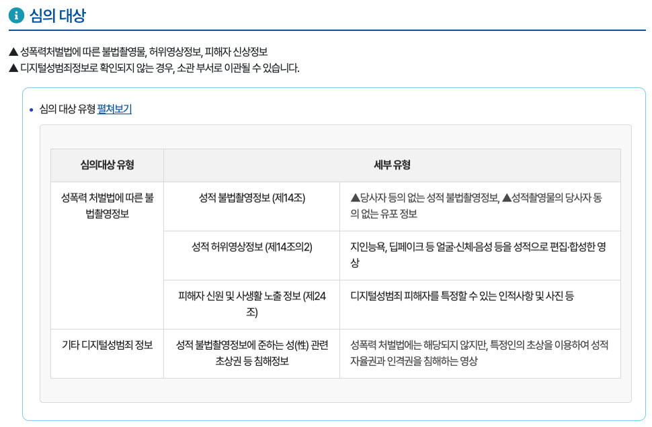This screenshot has width=652, height=427.
Task: Select the cell 기타 디지털성범죄 정보
Action: click(108, 353)
